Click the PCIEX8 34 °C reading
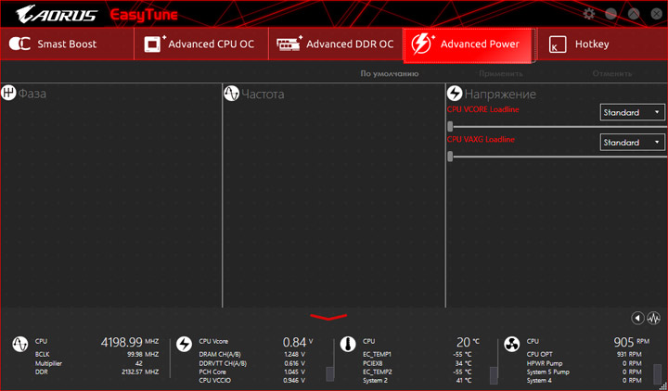The image size is (668, 391). coord(463,363)
